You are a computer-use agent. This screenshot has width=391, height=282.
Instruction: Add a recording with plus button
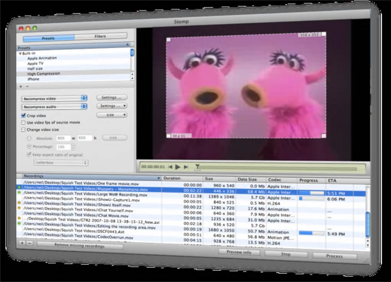click(22, 243)
